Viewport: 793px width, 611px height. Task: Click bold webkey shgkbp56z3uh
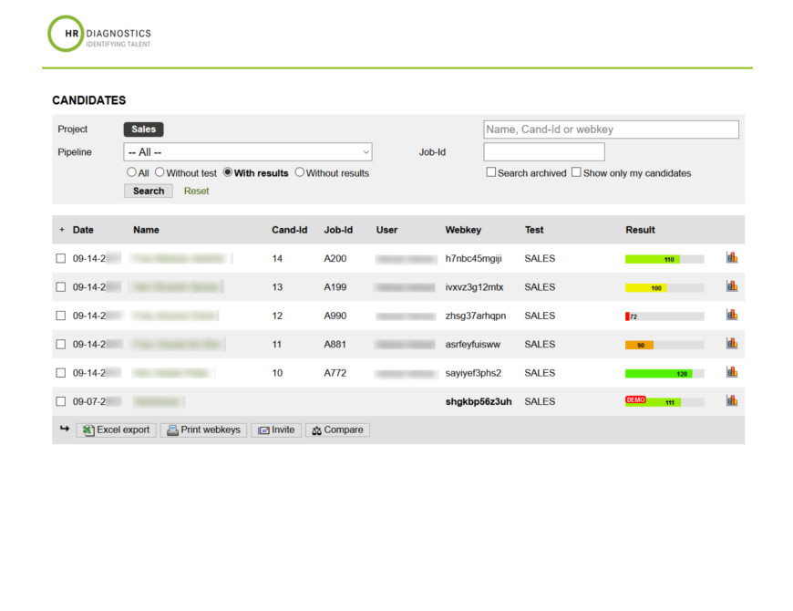[x=479, y=401]
